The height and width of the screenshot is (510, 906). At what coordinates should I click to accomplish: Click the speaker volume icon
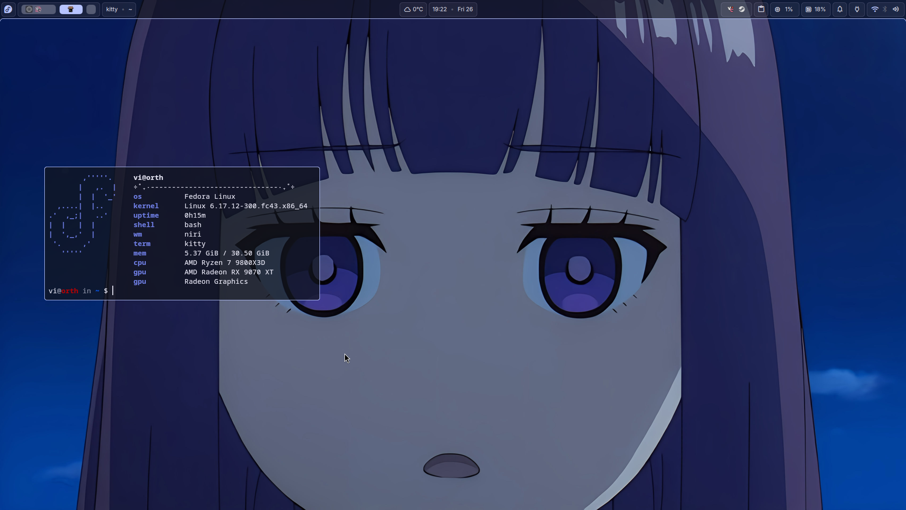(x=896, y=9)
